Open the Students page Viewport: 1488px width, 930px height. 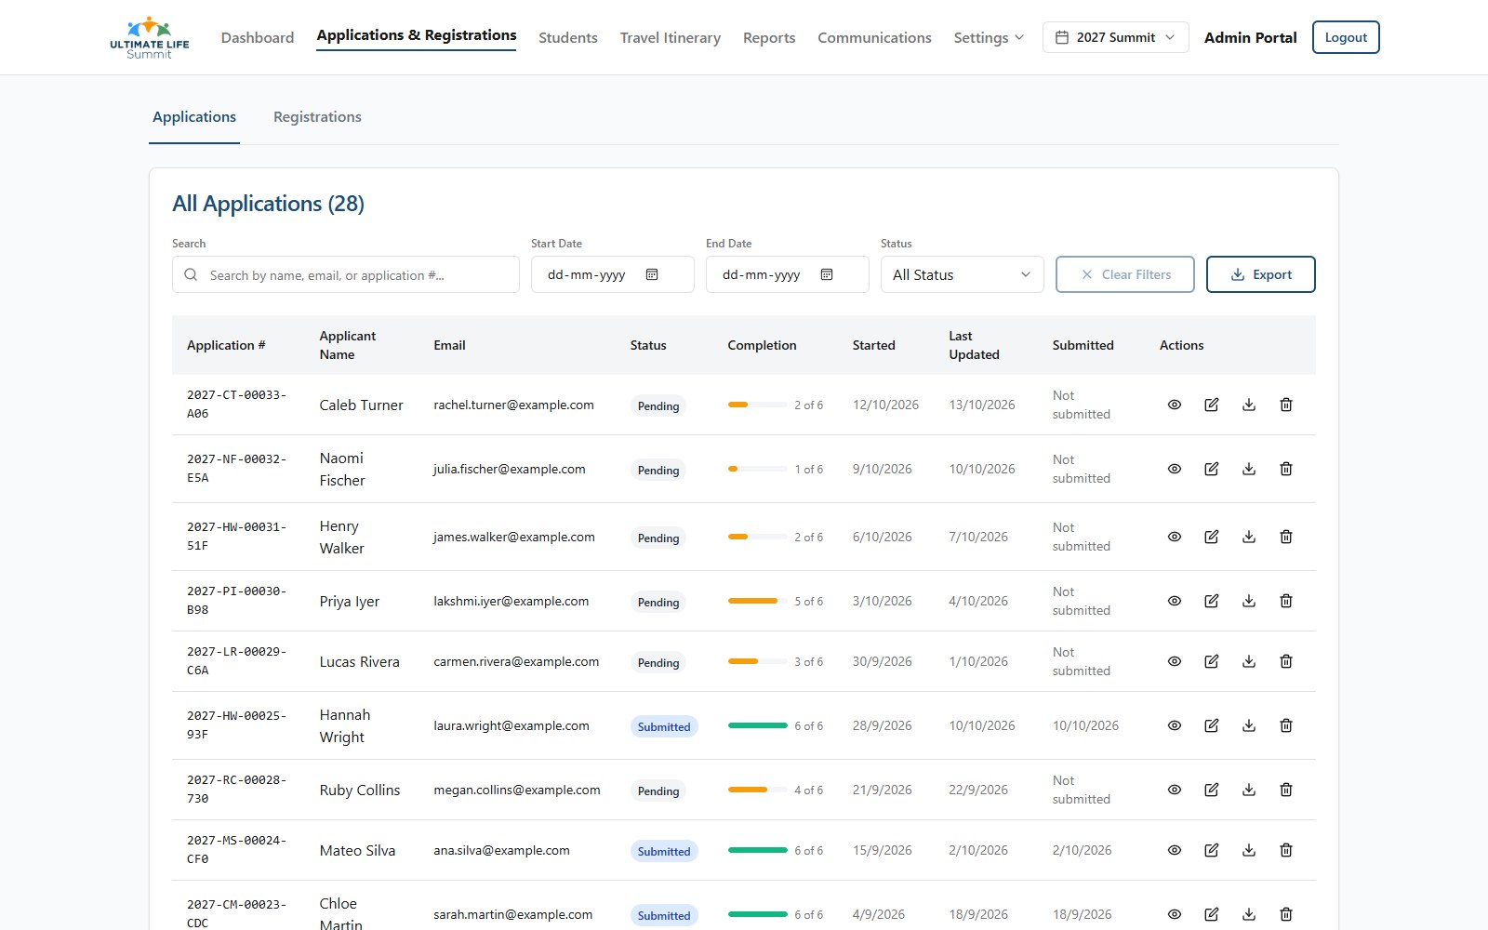pyautogui.click(x=568, y=37)
